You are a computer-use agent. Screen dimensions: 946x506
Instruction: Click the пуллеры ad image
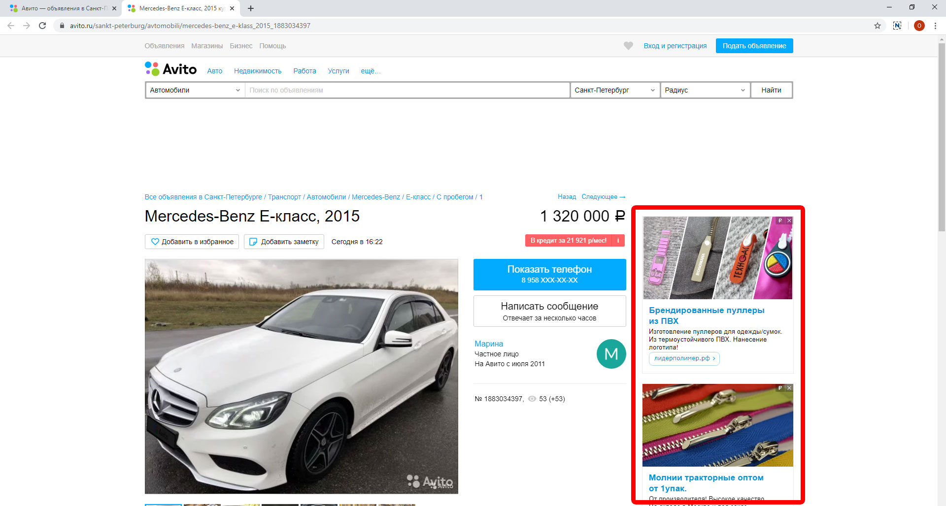(718, 258)
